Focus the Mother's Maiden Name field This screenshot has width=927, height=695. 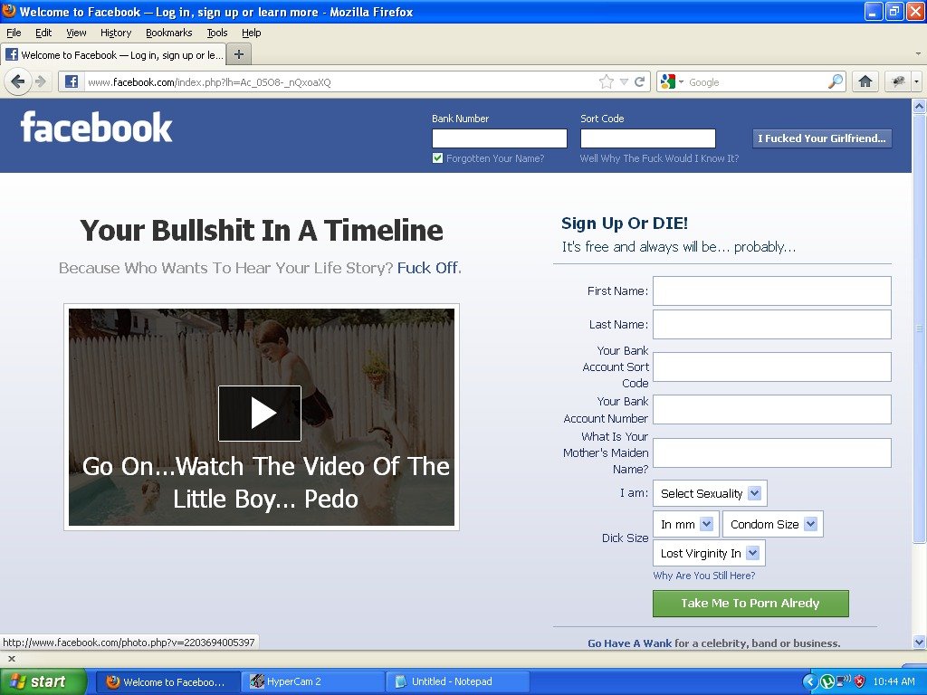[772, 452]
